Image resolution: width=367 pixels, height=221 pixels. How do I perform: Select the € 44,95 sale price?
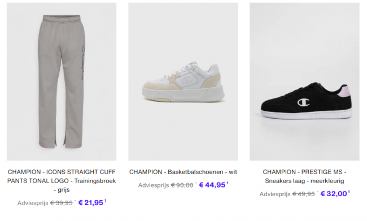click(x=212, y=185)
